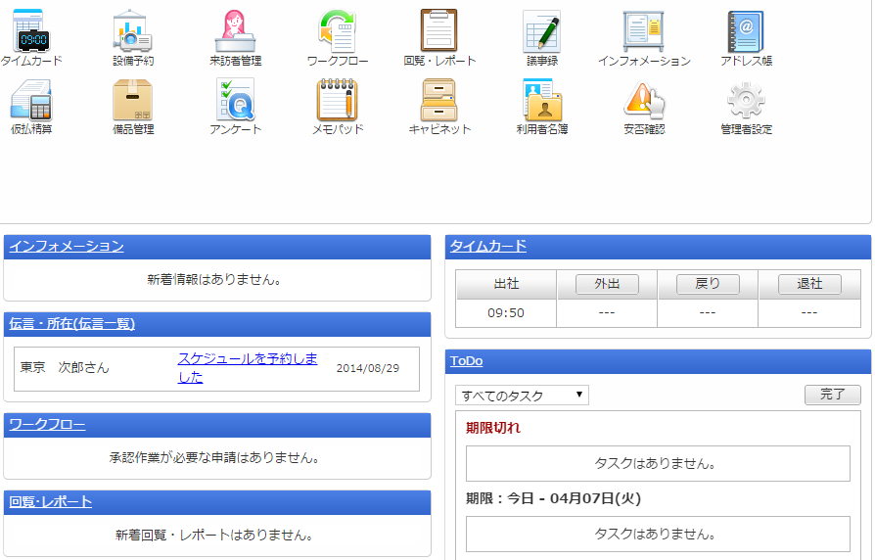Open the 仮払精算 calculator icon

coord(30,100)
